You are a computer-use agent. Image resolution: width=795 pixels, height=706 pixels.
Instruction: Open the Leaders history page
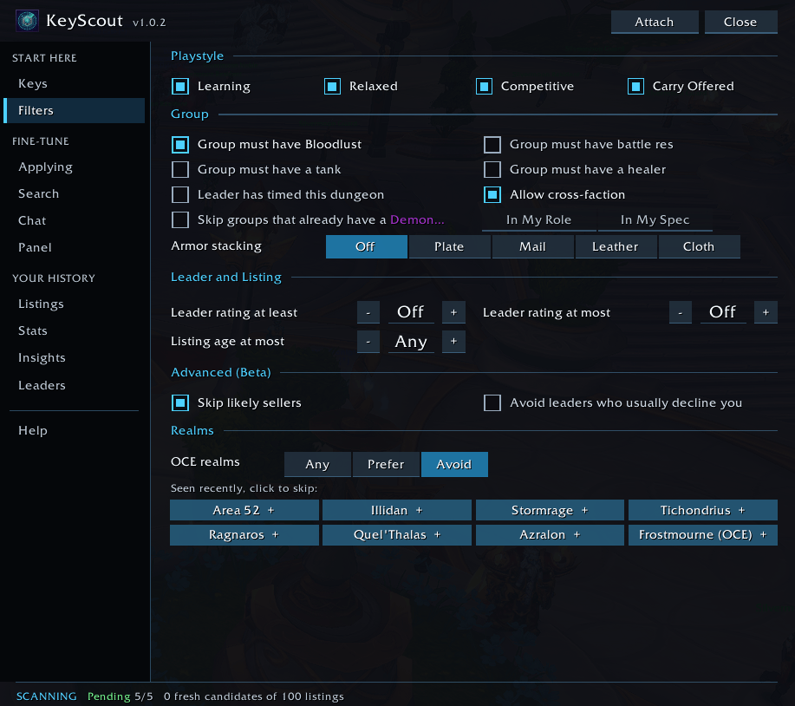(x=74, y=385)
